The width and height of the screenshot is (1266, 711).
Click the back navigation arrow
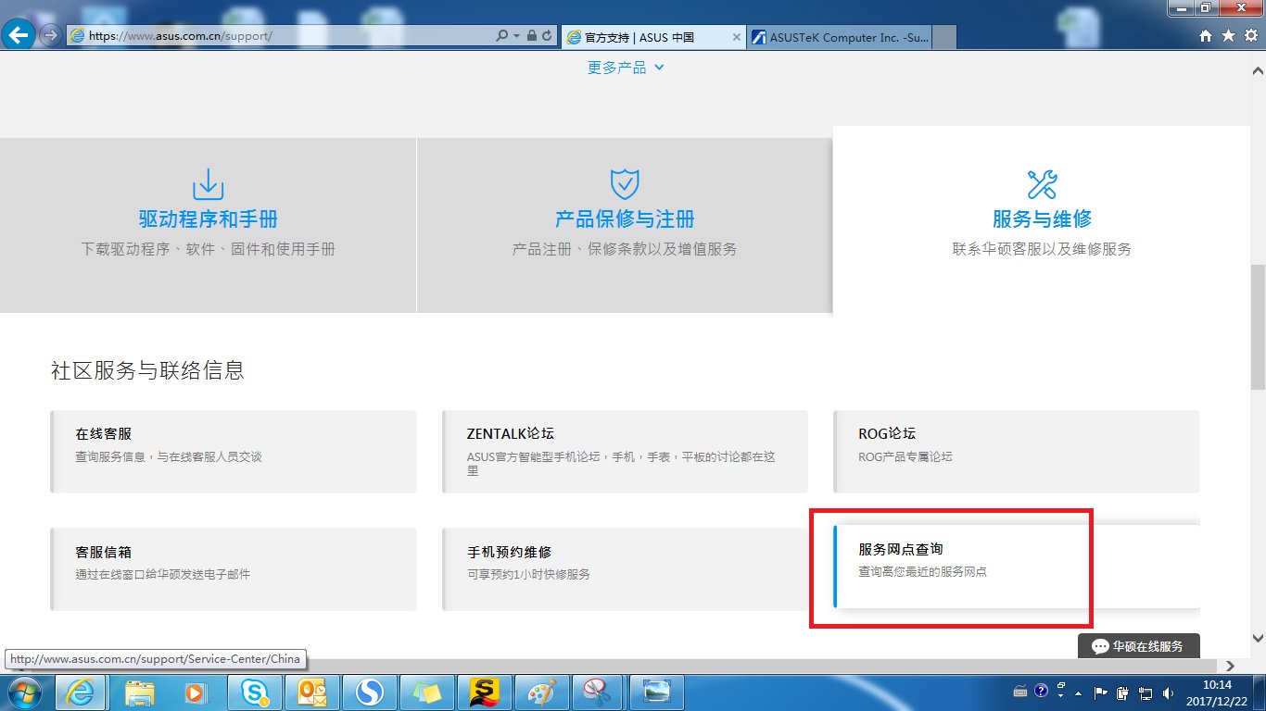pos(19,35)
